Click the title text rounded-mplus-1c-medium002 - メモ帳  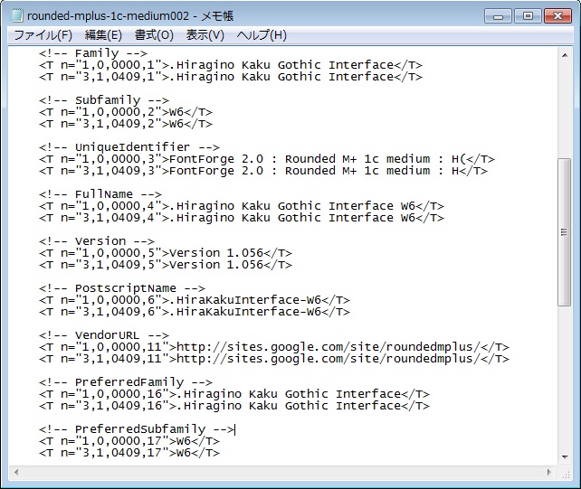click(130, 16)
